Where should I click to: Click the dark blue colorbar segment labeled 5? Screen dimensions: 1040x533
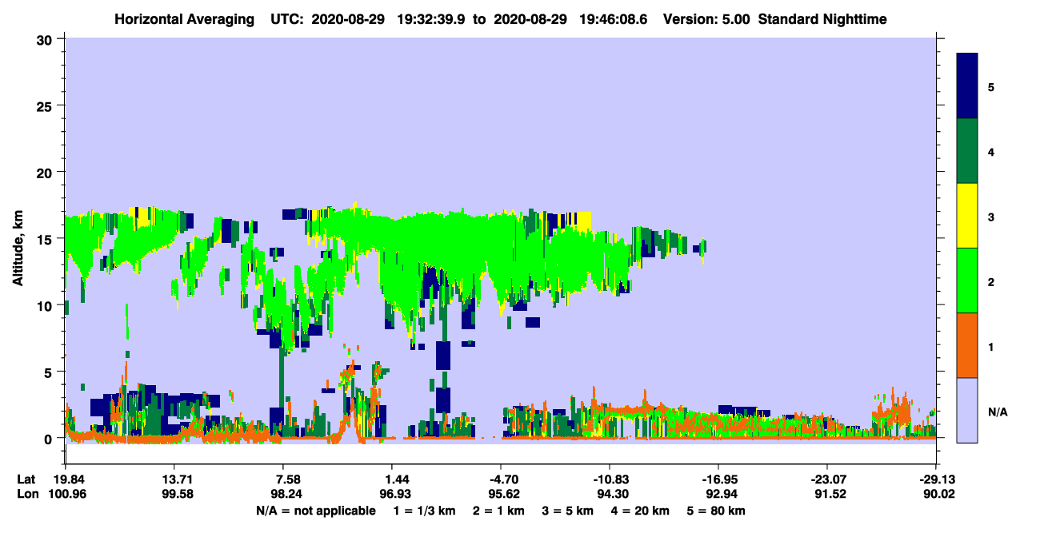(x=967, y=86)
